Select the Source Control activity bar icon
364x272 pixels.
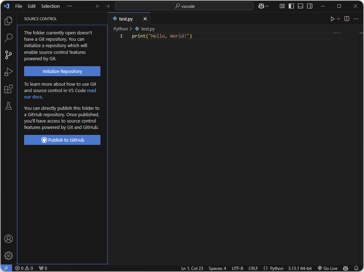pos(9,55)
